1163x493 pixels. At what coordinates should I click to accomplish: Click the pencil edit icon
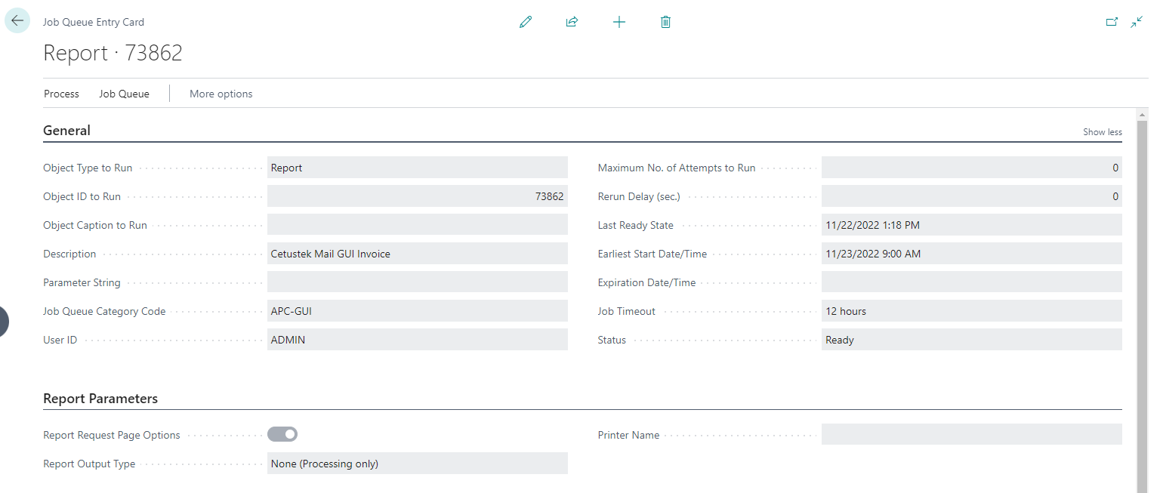tap(526, 22)
